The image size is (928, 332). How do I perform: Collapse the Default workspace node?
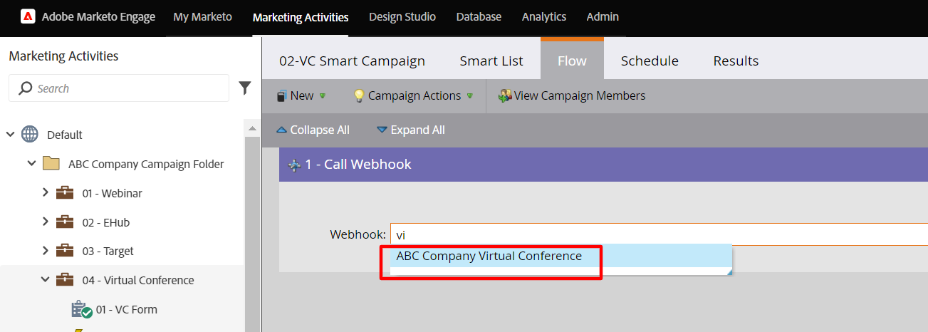coord(10,134)
